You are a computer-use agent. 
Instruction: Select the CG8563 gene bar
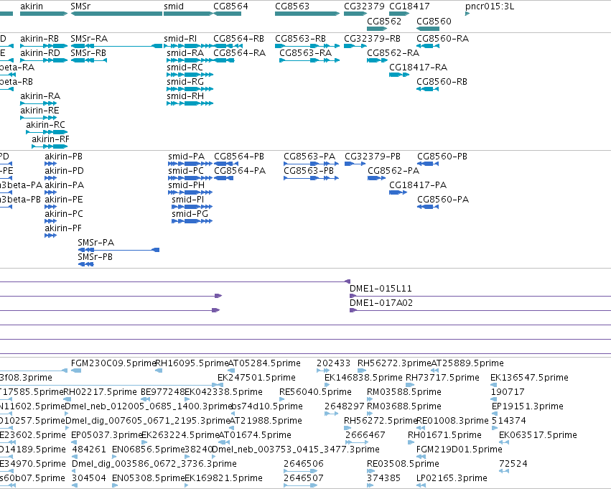pyautogui.click(x=307, y=14)
